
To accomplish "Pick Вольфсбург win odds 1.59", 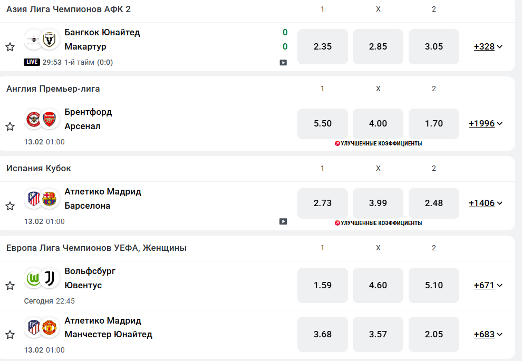I will tap(322, 286).
